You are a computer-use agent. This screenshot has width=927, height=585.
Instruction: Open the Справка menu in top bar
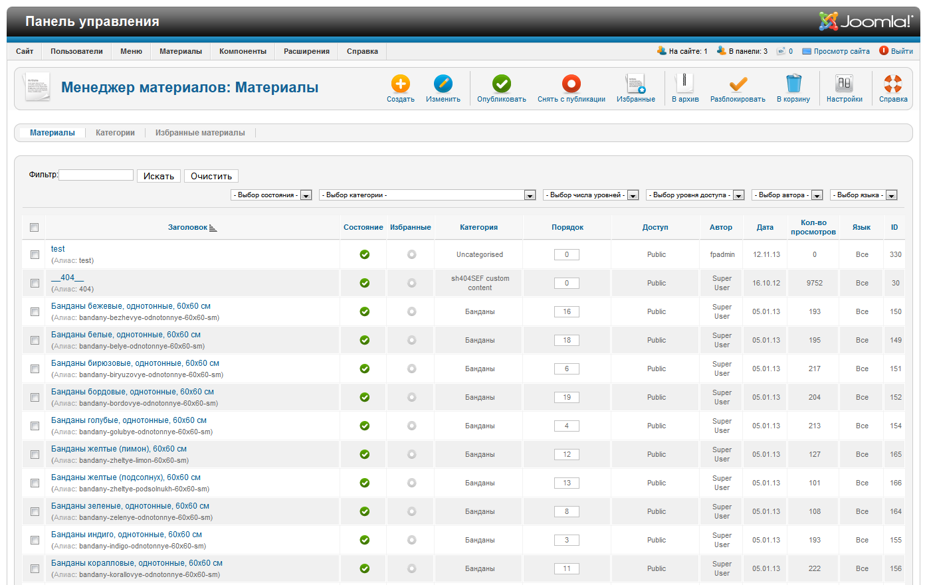click(362, 51)
